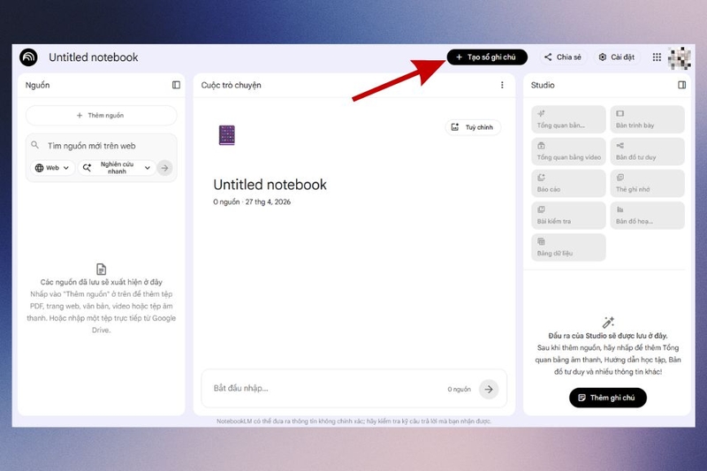Open the Chia sẻ share button
Image resolution: width=707 pixels, height=471 pixels.
click(x=563, y=57)
